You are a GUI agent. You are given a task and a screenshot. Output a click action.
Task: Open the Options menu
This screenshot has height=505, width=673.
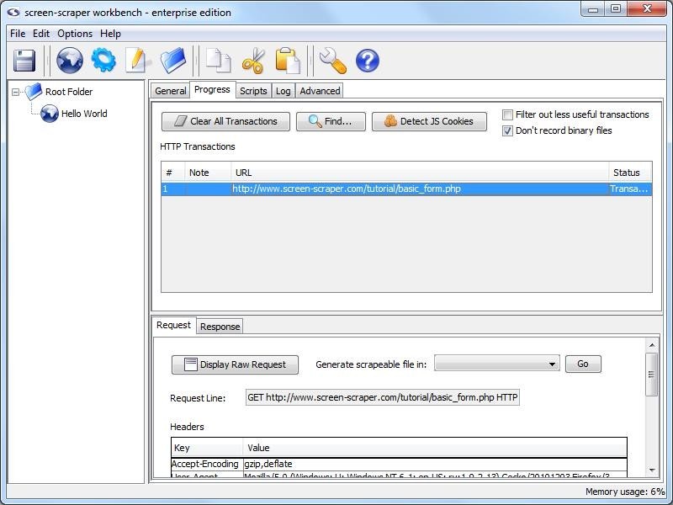(75, 34)
